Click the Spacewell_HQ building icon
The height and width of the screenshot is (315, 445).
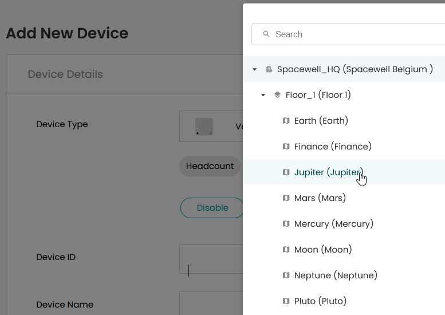269,69
